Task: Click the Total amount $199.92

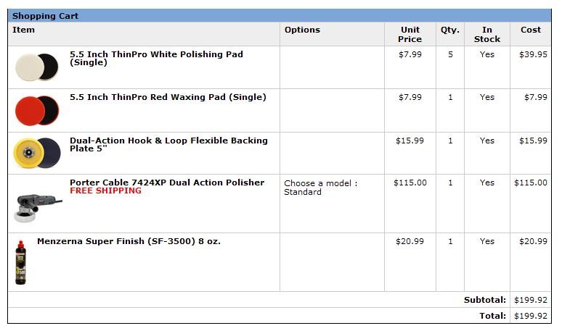Action: coord(531,316)
